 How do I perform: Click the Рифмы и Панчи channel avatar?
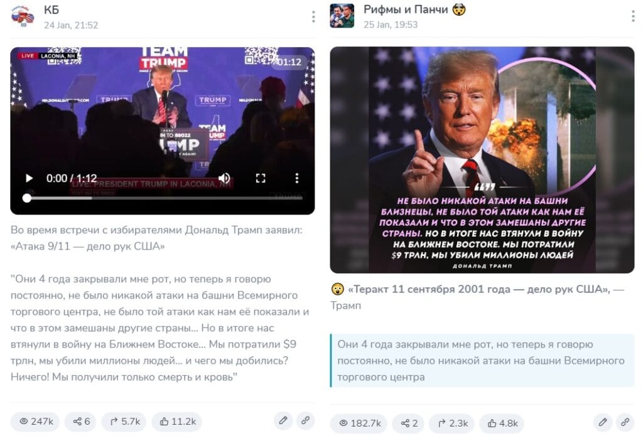(342, 16)
